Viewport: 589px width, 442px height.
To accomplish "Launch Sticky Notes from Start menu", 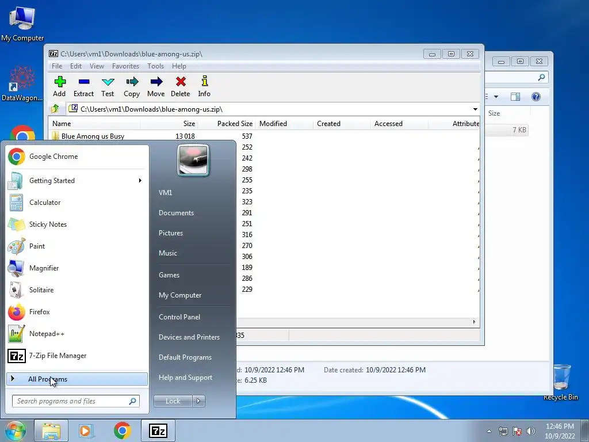I will tap(77, 224).
